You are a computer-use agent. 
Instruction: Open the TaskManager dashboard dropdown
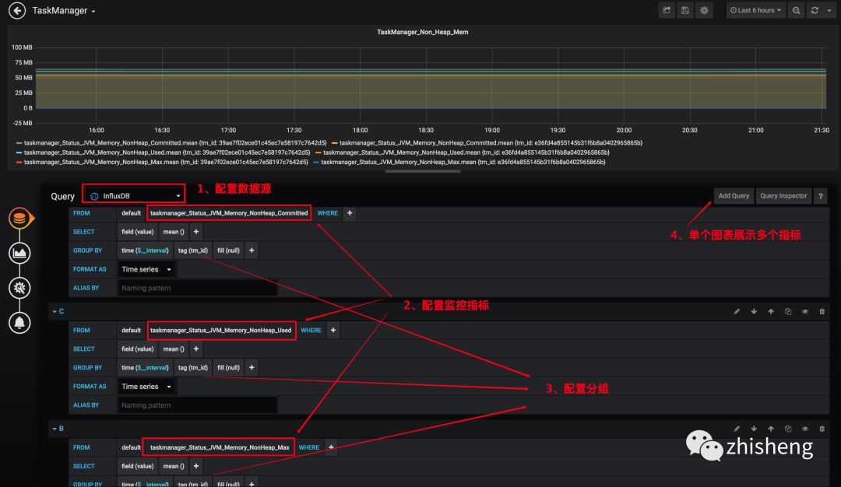[x=64, y=11]
